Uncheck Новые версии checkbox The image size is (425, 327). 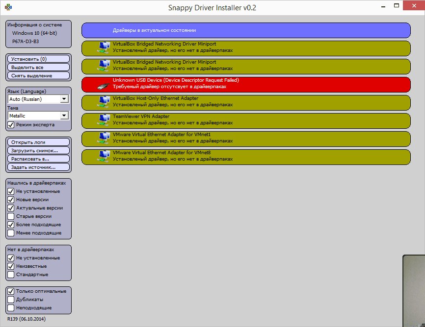[11, 200]
